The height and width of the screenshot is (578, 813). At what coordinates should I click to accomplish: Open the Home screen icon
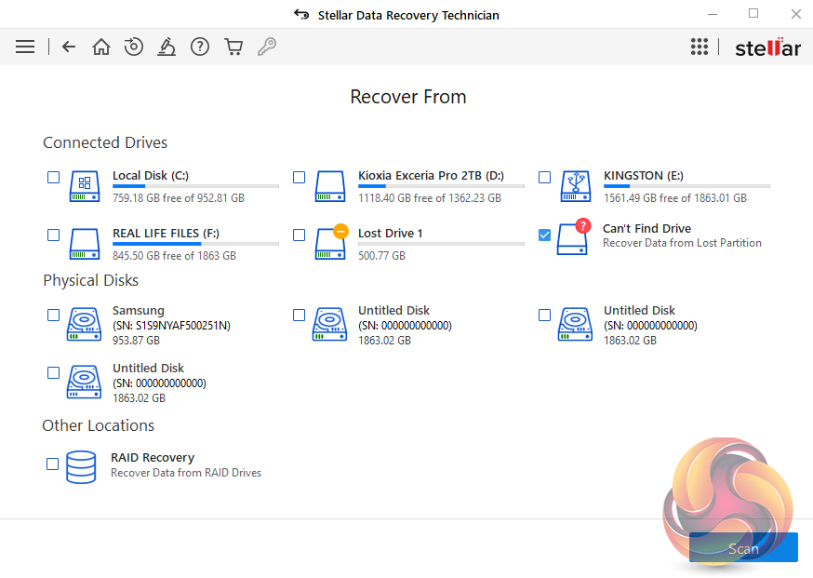tap(101, 47)
